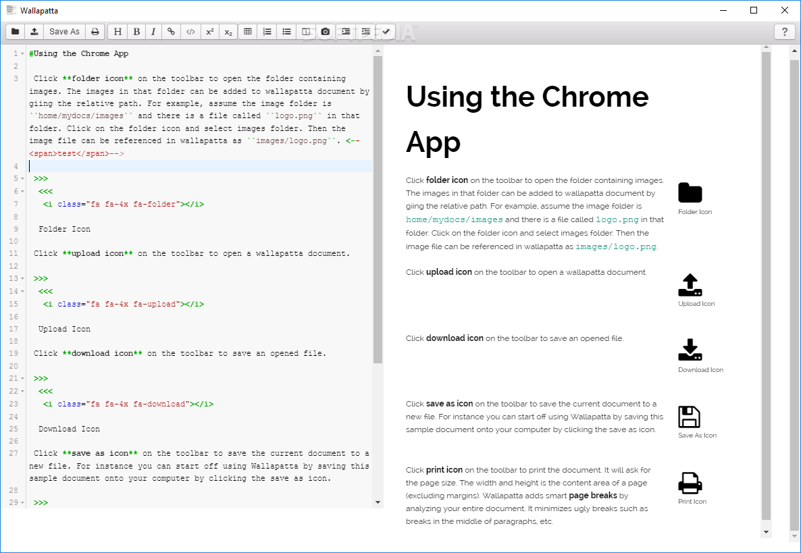Collapse the fold arrow at line 14
Image resolution: width=801 pixels, height=553 pixels.
pyautogui.click(x=23, y=292)
